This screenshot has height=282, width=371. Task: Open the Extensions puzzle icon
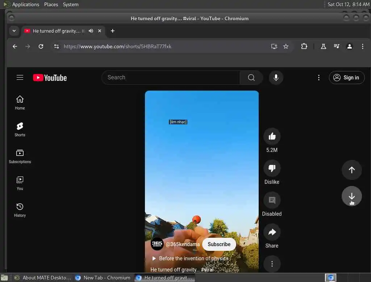click(304, 46)
